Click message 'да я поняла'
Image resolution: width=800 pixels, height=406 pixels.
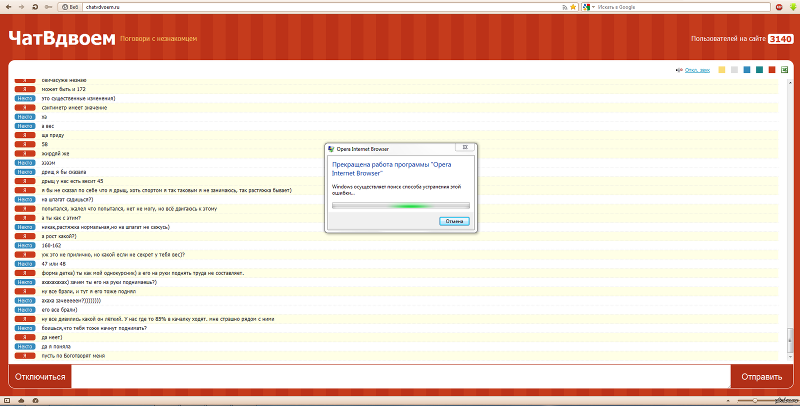(56, 346)
